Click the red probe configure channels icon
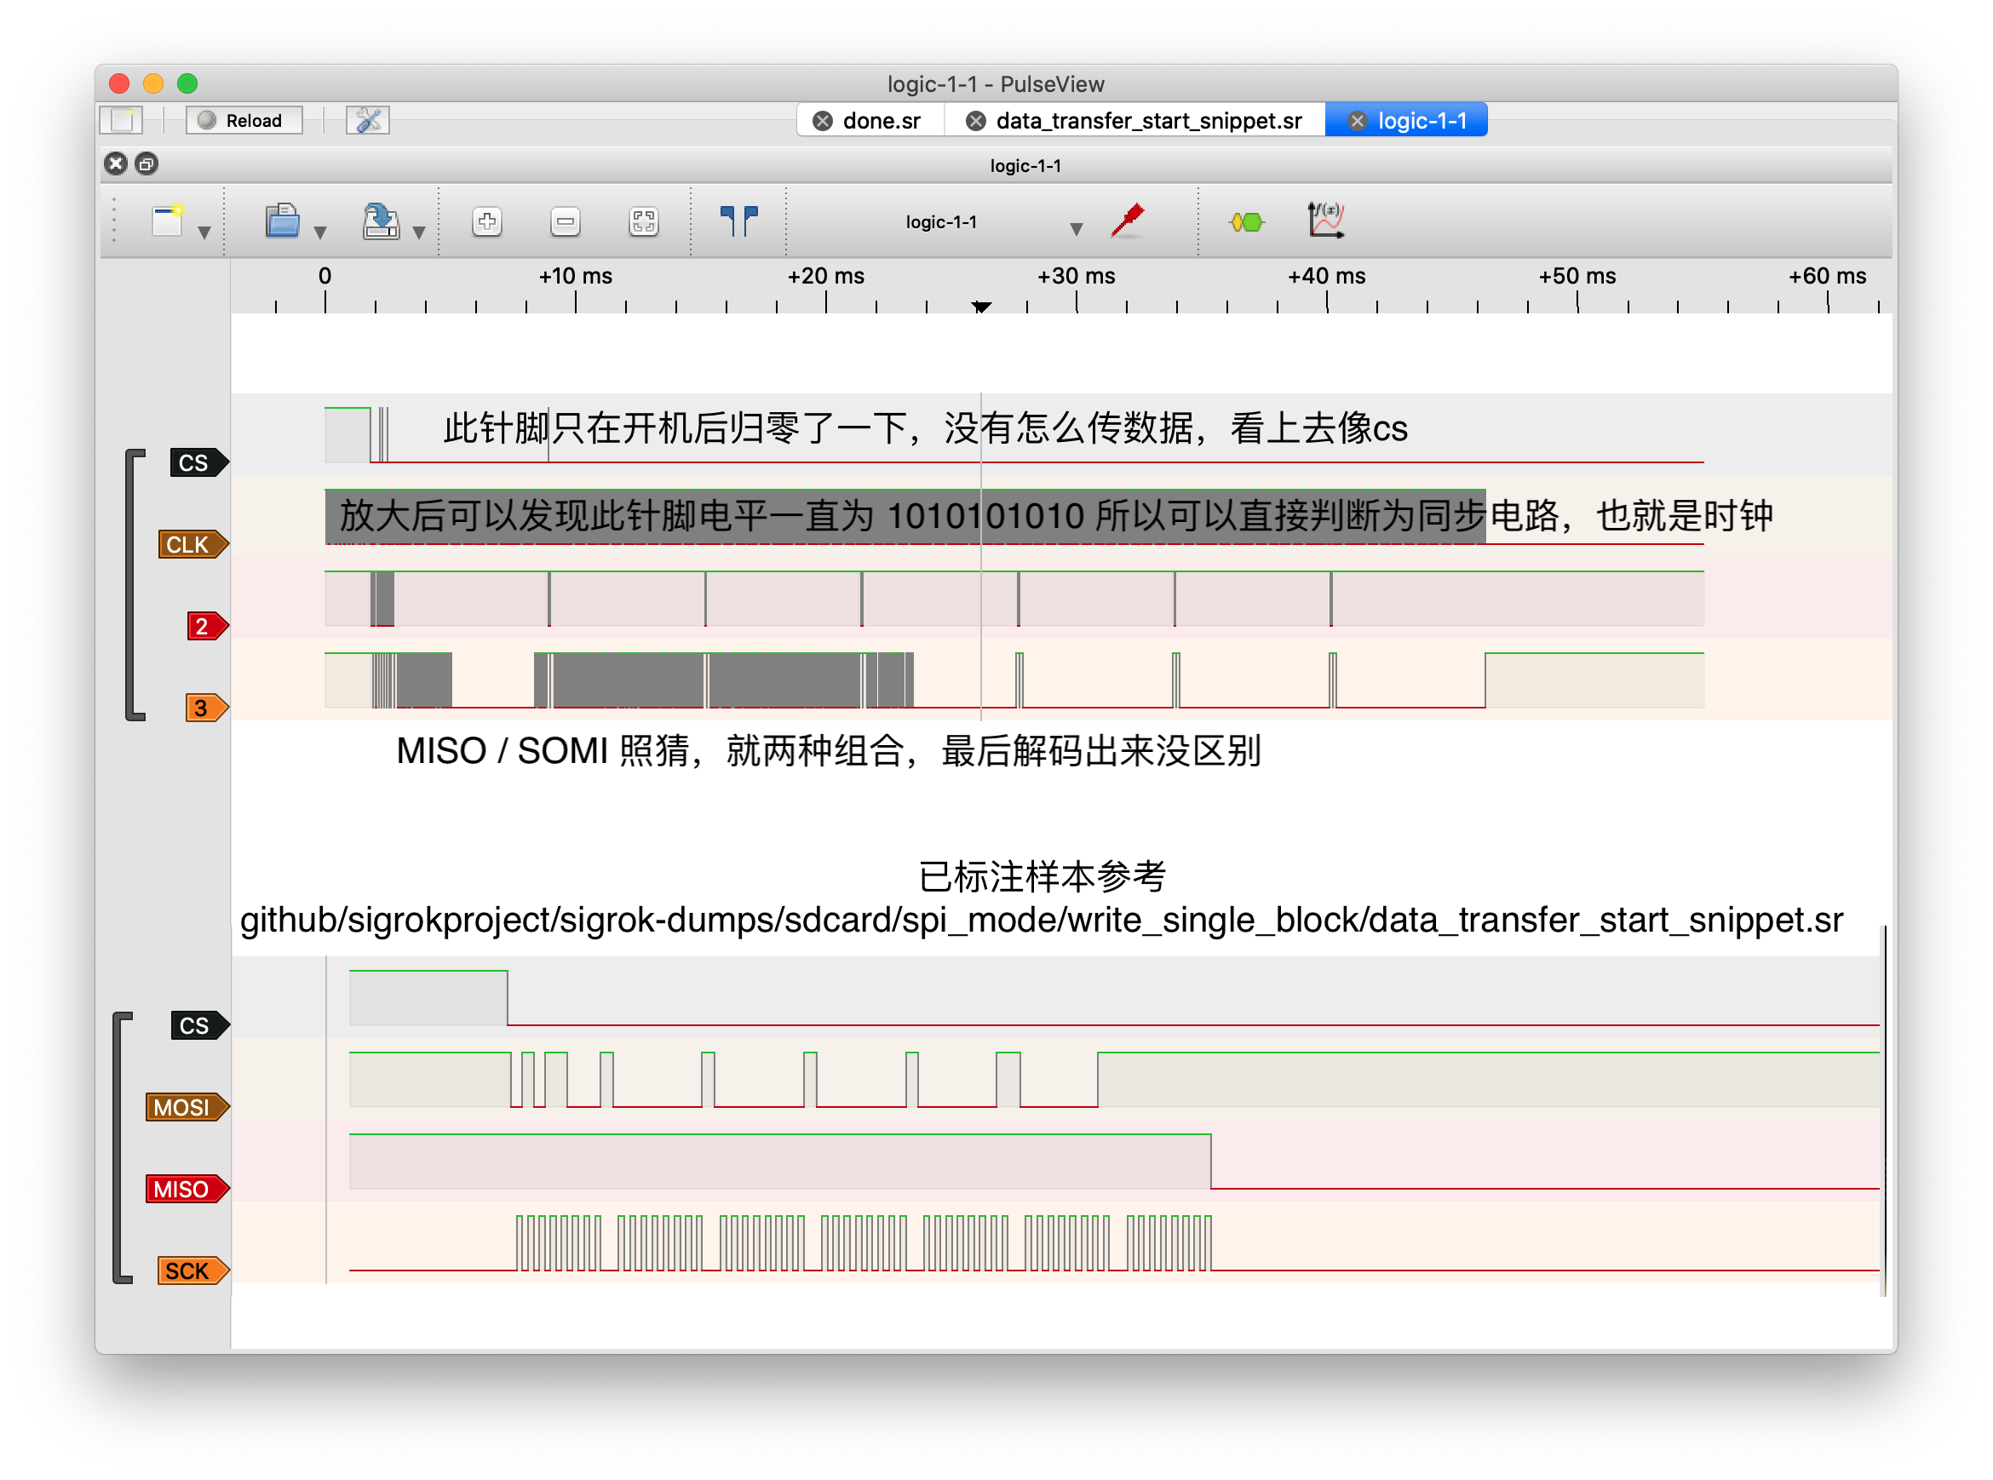 (1128, 221)
